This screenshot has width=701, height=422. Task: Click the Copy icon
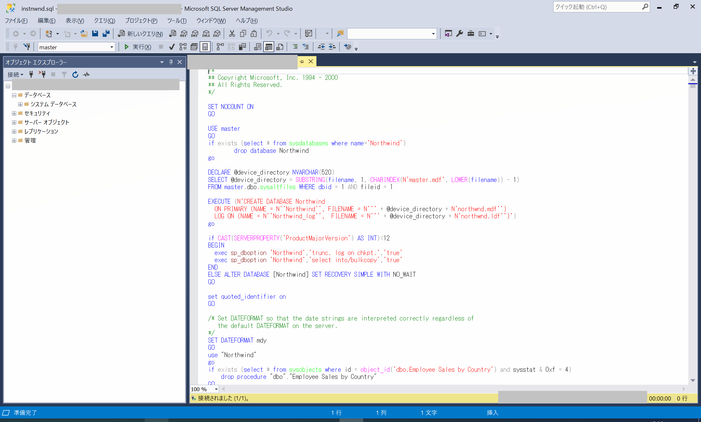[243, 33]
